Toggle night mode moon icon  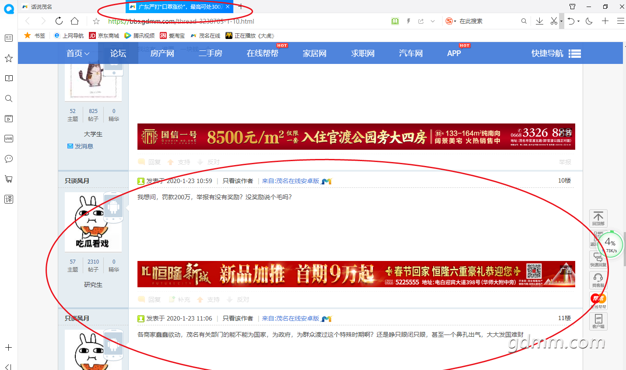pyautogui.click(x=589, y=21)
